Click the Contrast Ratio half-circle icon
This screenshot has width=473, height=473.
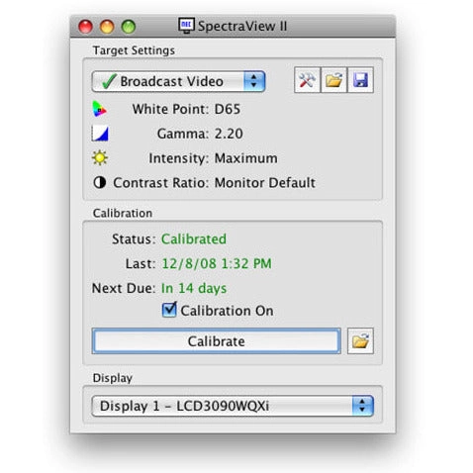click(100, 182)
